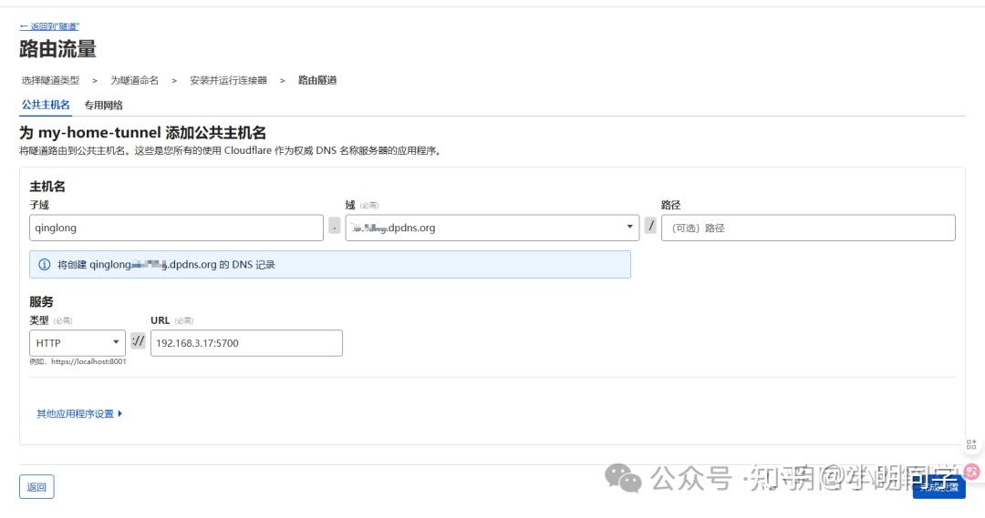The height and width of the screenshot is (518, 985).
Task: Open the 公共主机名 tab
Action: click(x=46, y=105)
